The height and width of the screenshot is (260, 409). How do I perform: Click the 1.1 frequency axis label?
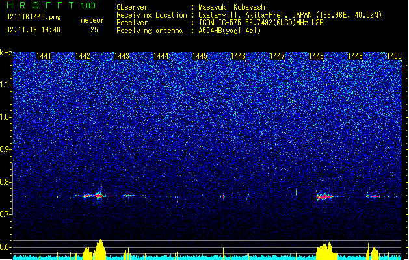tap(6, 84)
